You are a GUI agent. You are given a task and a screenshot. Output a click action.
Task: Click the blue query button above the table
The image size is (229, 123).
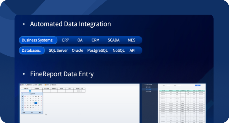click(197, 85)
